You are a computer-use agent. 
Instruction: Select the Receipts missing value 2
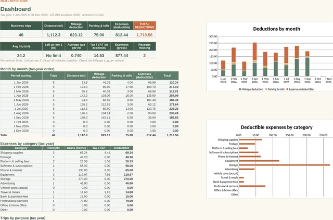tap(145, 56)
